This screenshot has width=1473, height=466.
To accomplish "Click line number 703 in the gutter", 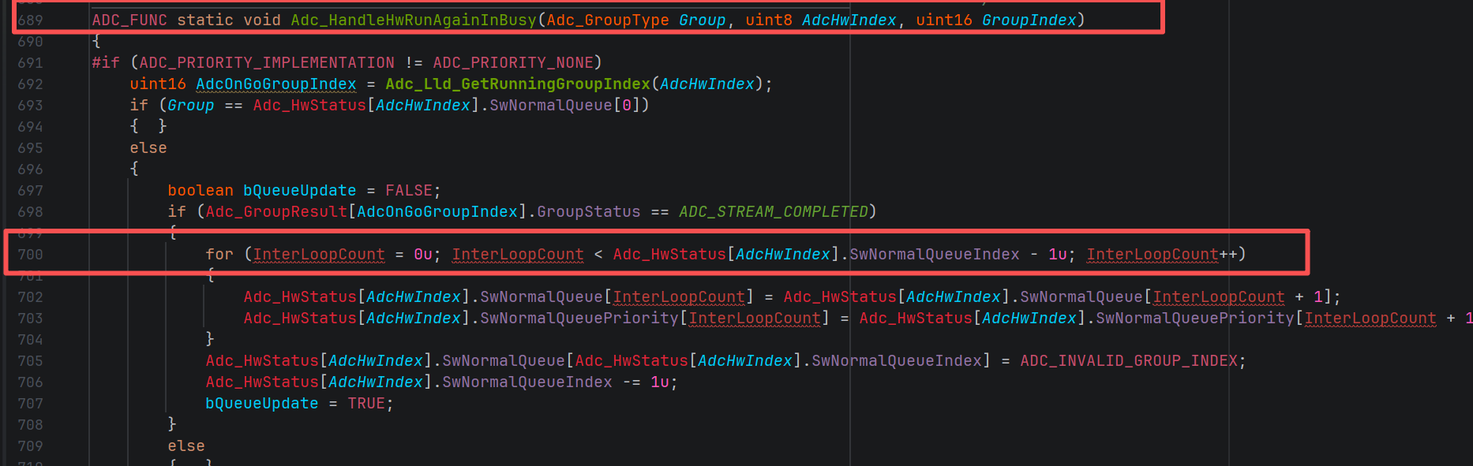I will click(x=30, y=318).
